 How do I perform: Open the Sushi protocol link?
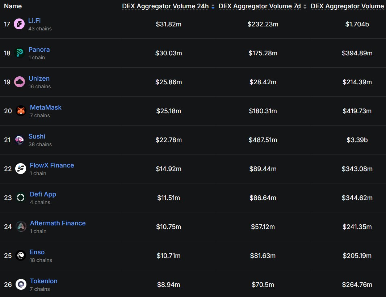(37, 136)
